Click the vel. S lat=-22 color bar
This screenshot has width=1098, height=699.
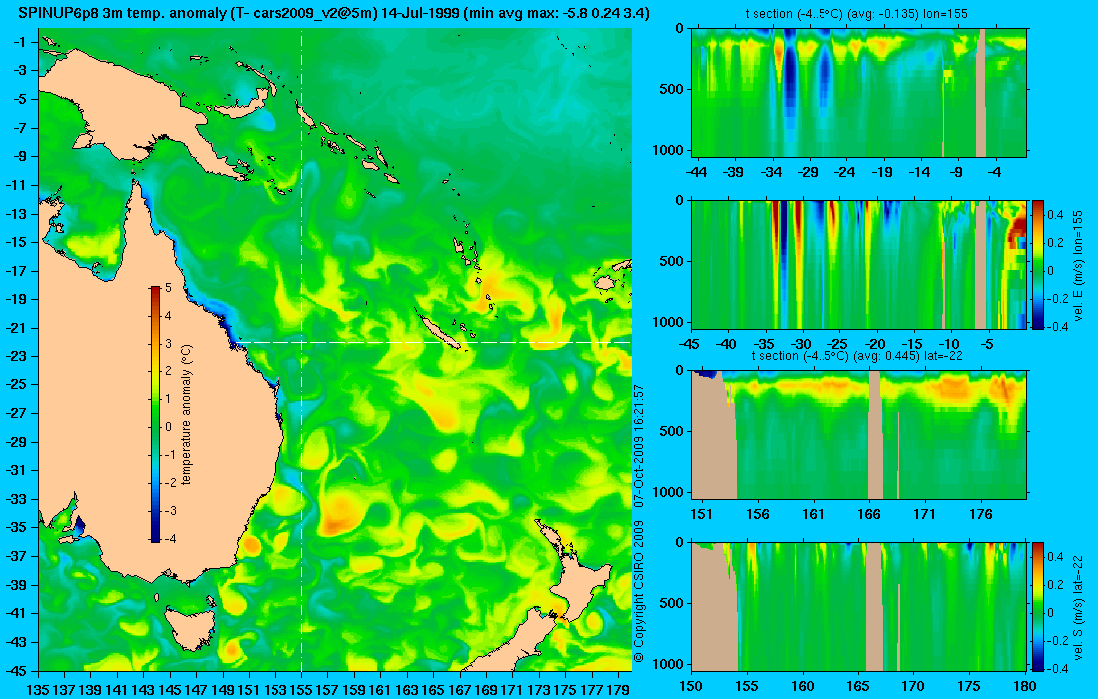click(1038, 606)
